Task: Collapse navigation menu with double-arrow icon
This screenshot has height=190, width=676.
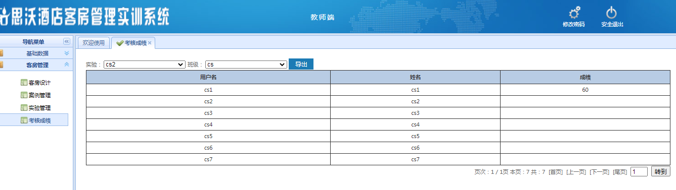Action: coord(66,42)
